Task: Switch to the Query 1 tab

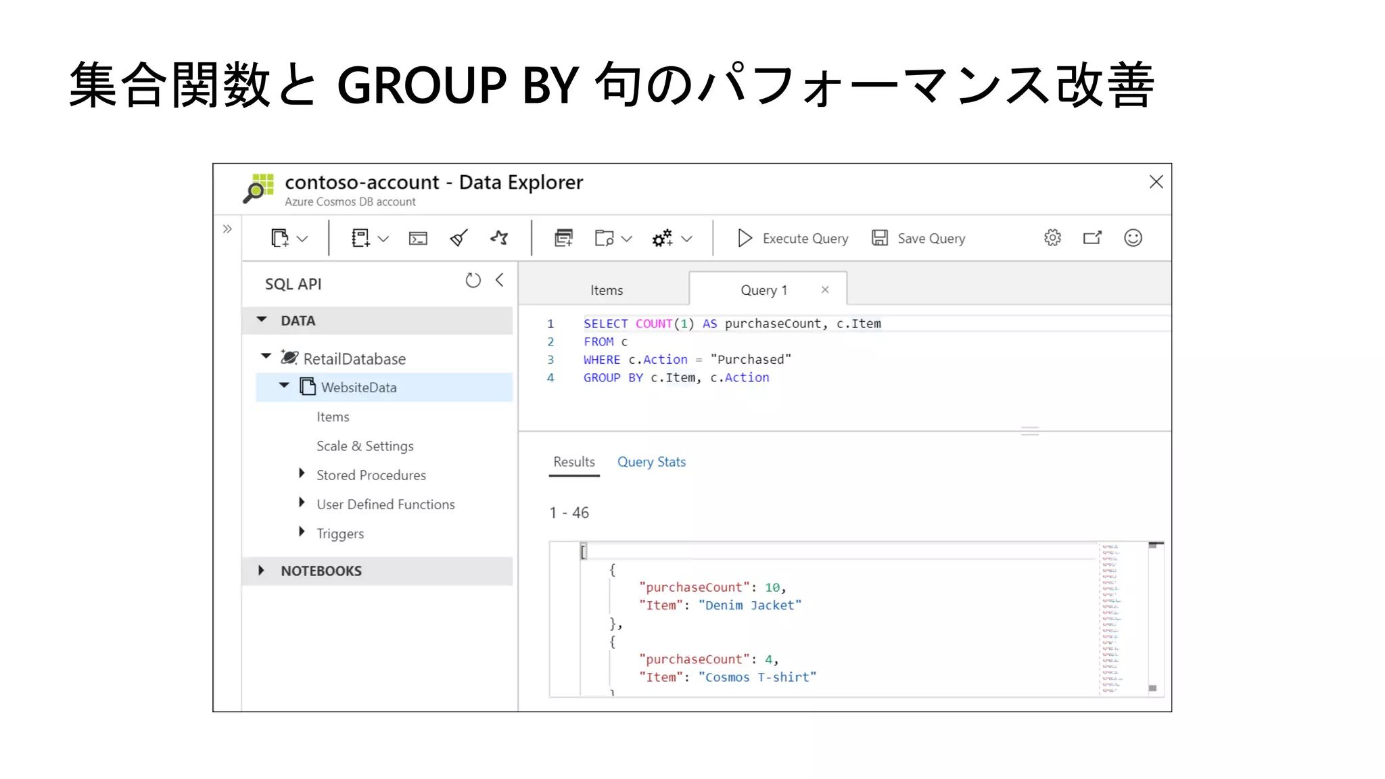Action: [x=764, y=290]
